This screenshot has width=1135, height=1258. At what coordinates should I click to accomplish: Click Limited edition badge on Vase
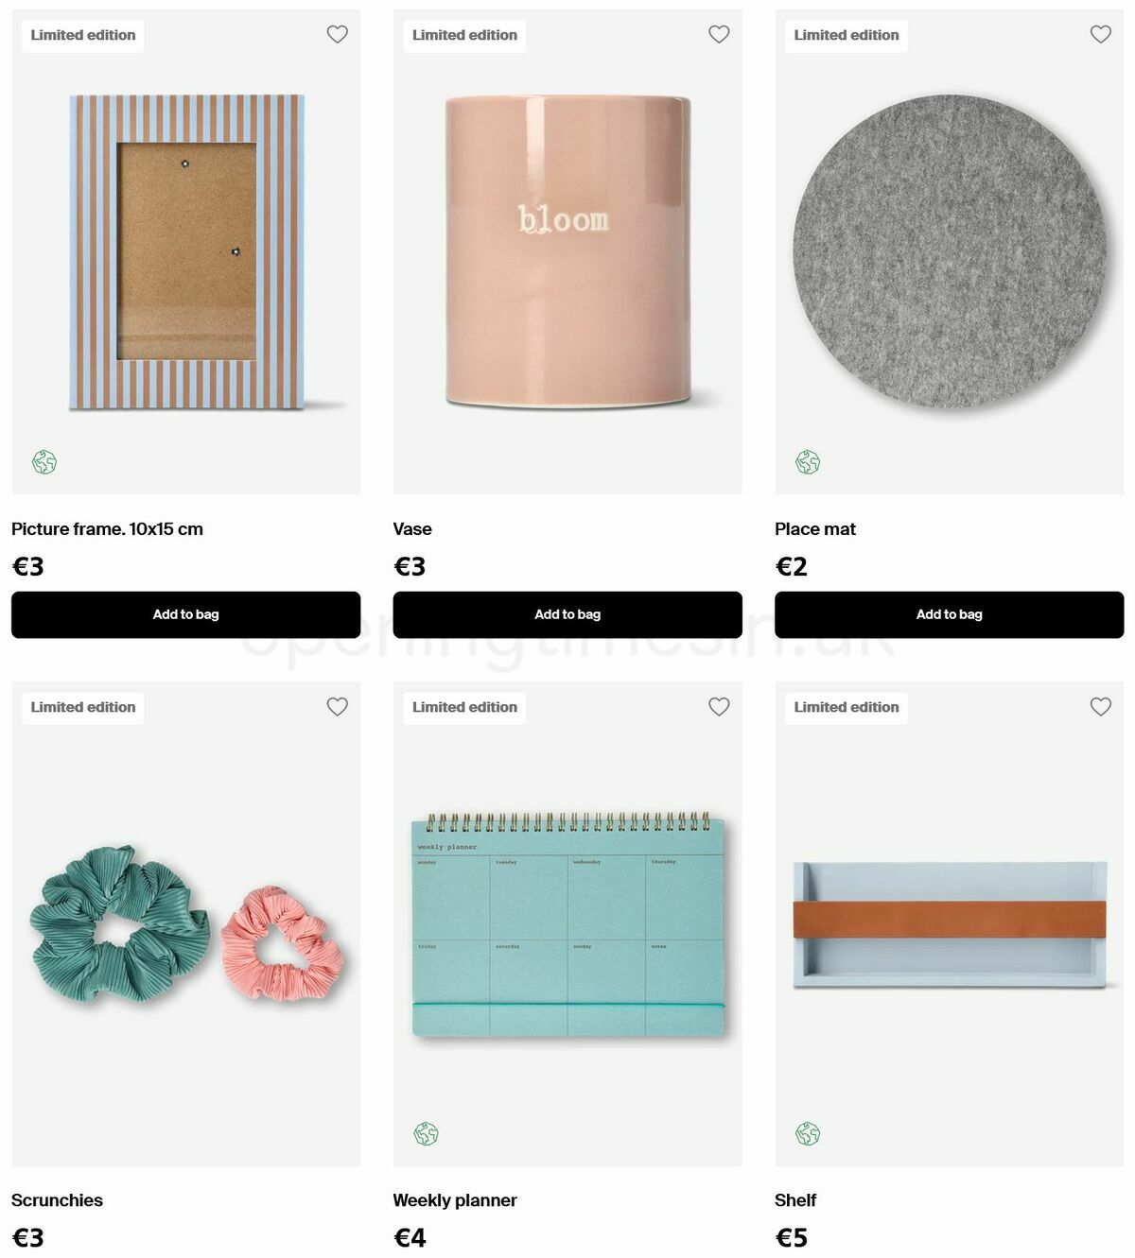point(464,35)
